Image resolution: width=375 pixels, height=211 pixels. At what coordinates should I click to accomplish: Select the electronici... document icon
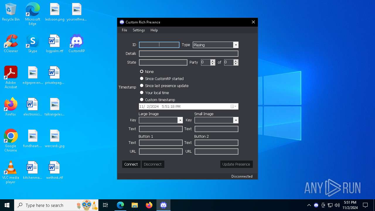click(33, 107)
